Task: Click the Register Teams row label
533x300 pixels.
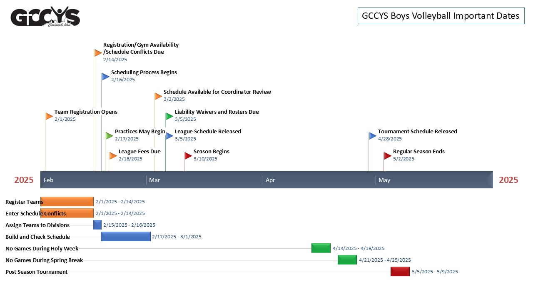Action: click(x=24, y=202)
